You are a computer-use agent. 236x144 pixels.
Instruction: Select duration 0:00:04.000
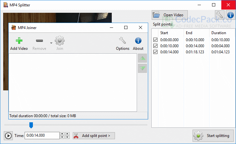(x=220, y=46)
